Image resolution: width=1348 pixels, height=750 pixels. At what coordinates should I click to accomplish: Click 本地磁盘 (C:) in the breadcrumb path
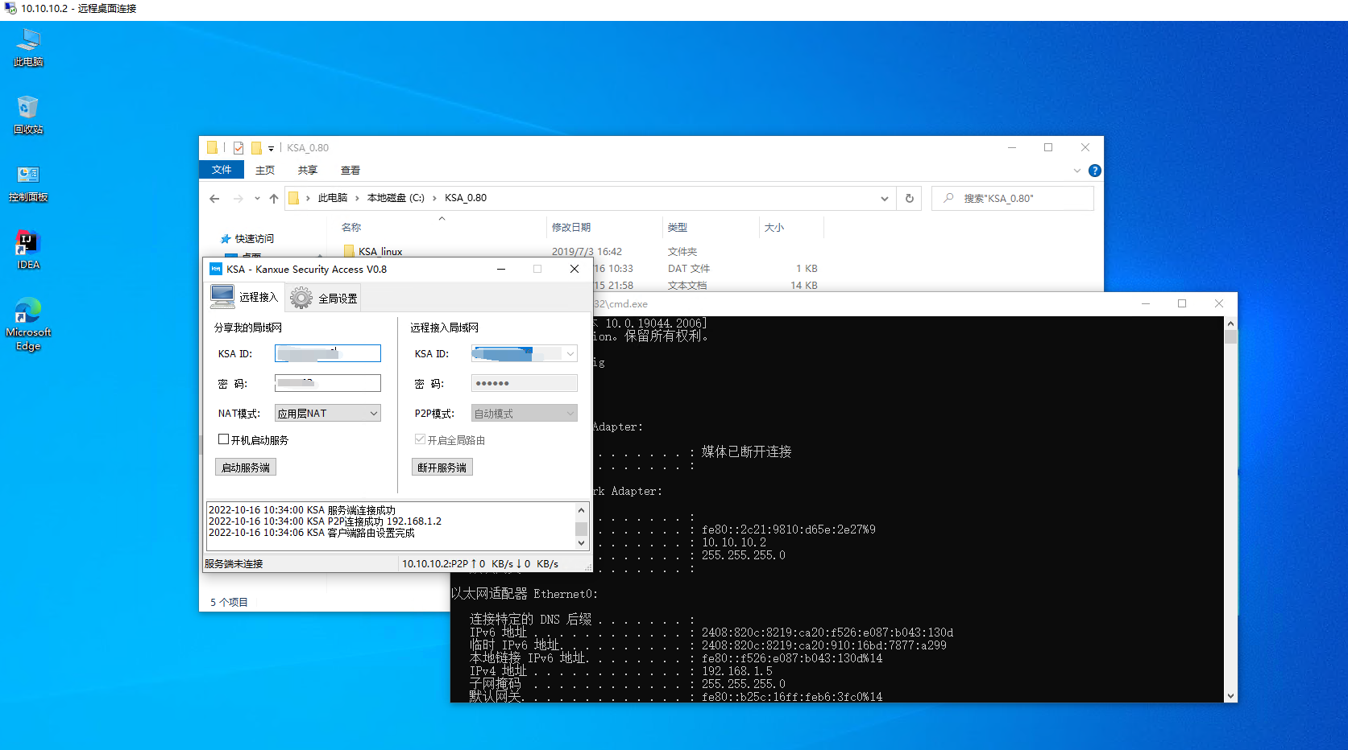tap(396, 198)
